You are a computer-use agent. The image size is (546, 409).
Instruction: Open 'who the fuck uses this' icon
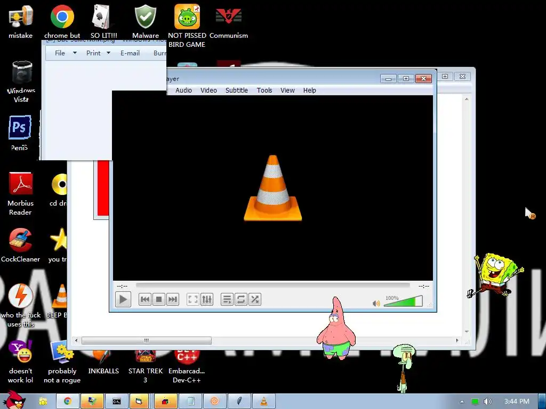point(21,305)
